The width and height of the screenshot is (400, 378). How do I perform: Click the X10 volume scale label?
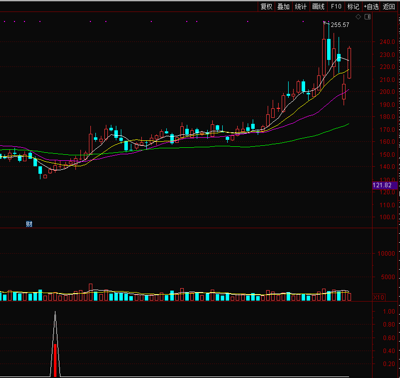(x=379, y=298)
